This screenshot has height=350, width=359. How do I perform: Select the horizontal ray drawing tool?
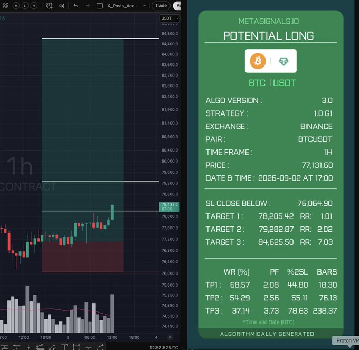pos(17,347)
